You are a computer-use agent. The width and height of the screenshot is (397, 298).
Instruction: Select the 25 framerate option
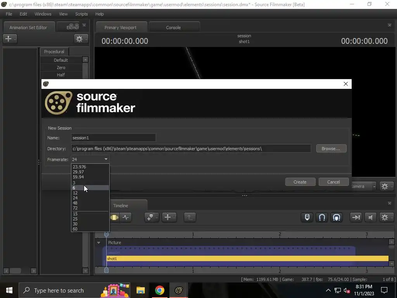tap(90, 219)
